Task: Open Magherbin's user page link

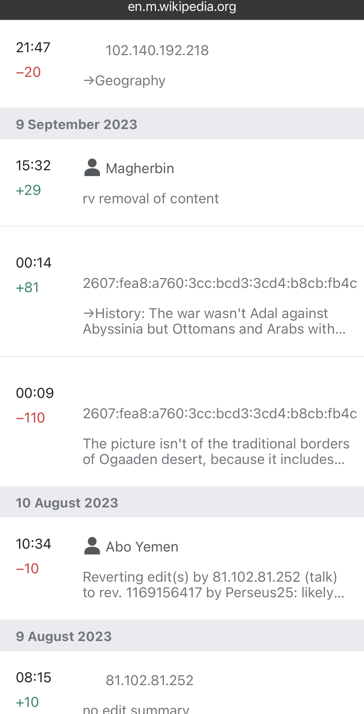Action: point(140,168)
